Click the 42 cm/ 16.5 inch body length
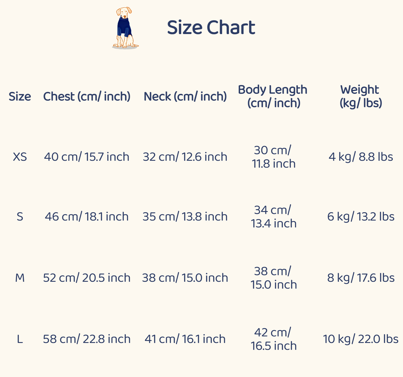403x377 pixels. [x=273, y=339]
